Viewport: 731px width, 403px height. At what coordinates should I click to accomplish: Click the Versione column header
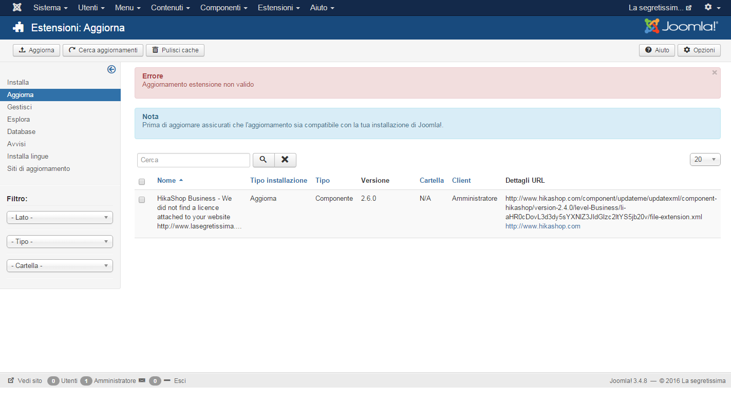[x=375, y=181]
